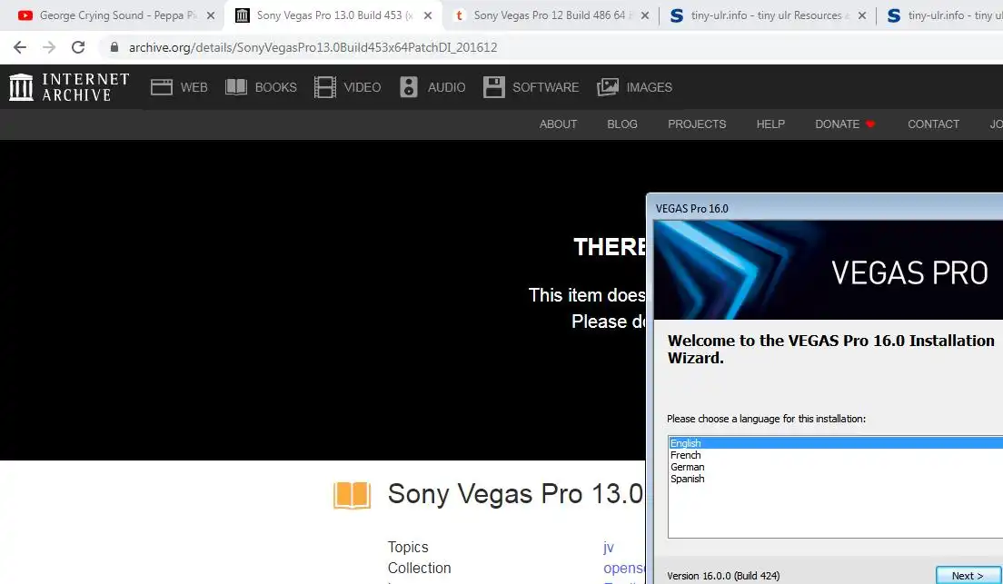Click the Sony Vegas Pro 13.0 page title
Image resolution: width=1003 pixels, height=584 pixels.
[515, 494]
